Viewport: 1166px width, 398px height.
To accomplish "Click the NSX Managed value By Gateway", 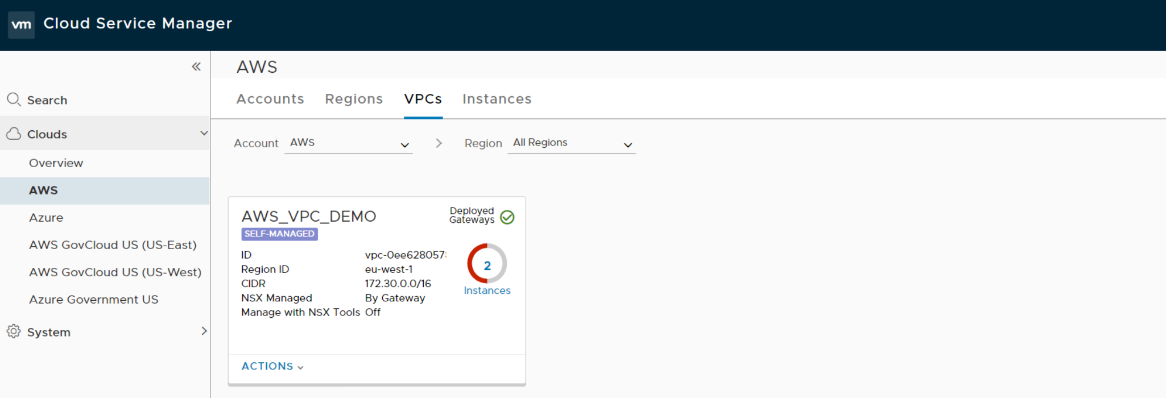I will pos(395,298).
